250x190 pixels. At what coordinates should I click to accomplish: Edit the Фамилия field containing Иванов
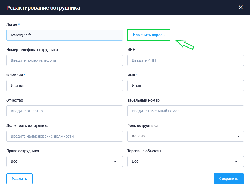(x=65, y=86)
